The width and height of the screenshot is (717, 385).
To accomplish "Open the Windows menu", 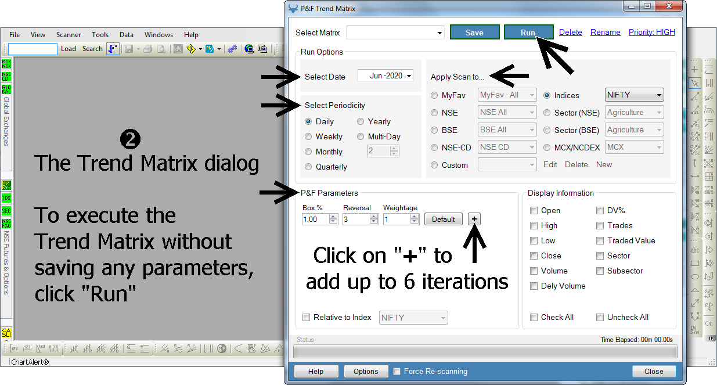I will tap(158, 35).
